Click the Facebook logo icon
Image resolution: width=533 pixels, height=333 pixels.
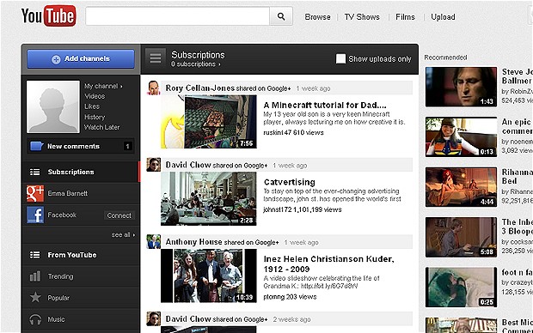tap(35, 215)
